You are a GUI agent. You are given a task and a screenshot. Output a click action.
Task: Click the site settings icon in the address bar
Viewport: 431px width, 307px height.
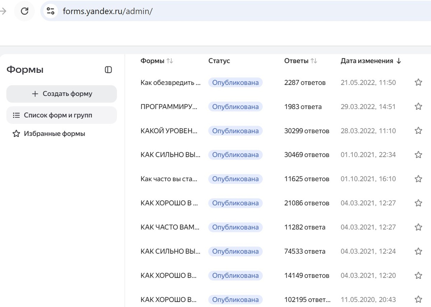click(51, 11)
